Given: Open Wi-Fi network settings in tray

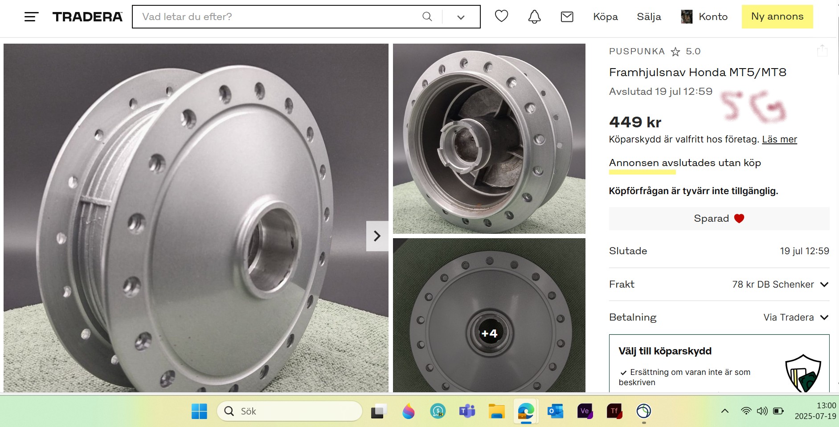Looking at the screenshot, I should 746,411.
